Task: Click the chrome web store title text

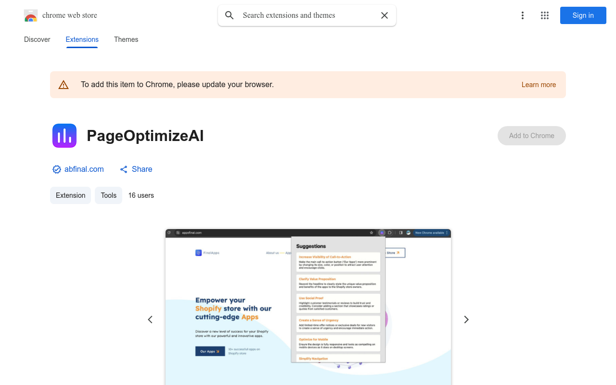Action: click(70, 15)
